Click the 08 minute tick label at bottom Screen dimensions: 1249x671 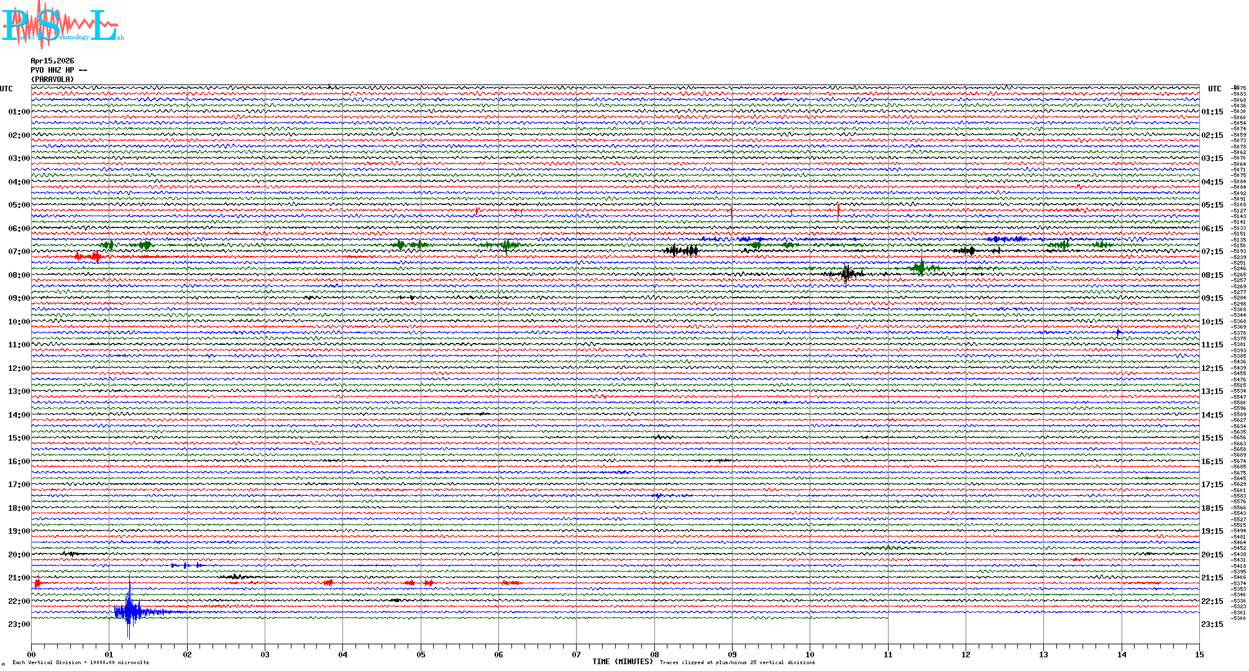coord(654,654)
